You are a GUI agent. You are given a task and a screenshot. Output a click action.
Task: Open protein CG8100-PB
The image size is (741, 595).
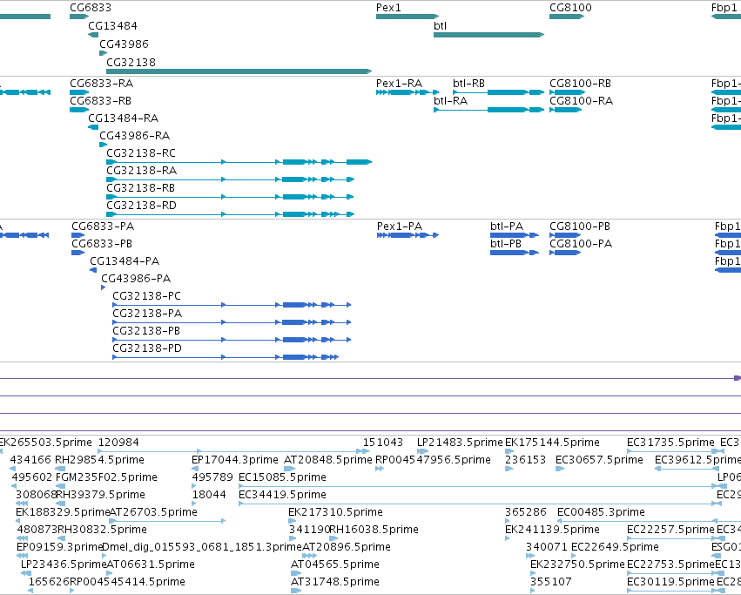pos(580,227)
